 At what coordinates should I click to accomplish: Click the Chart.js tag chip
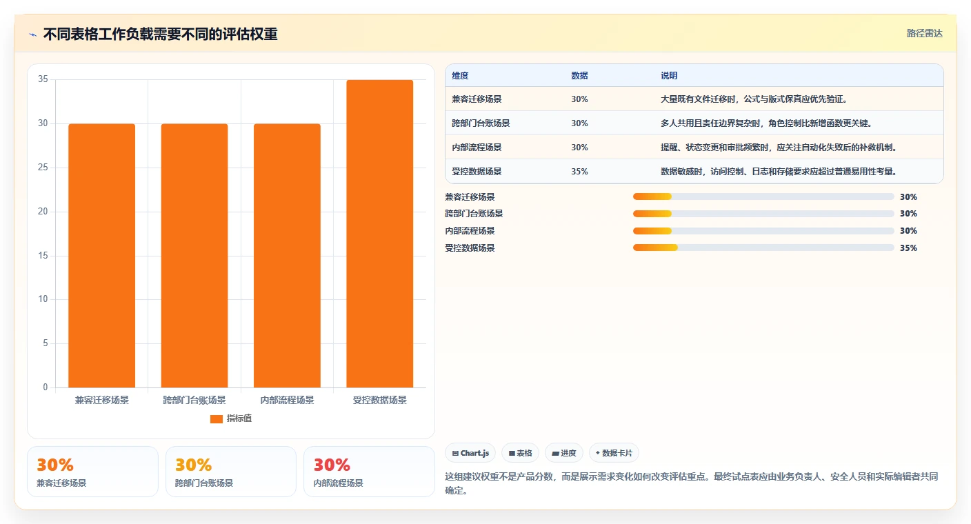point(470,453)
